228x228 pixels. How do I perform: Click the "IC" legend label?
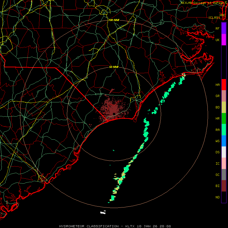tap(217, 164)
